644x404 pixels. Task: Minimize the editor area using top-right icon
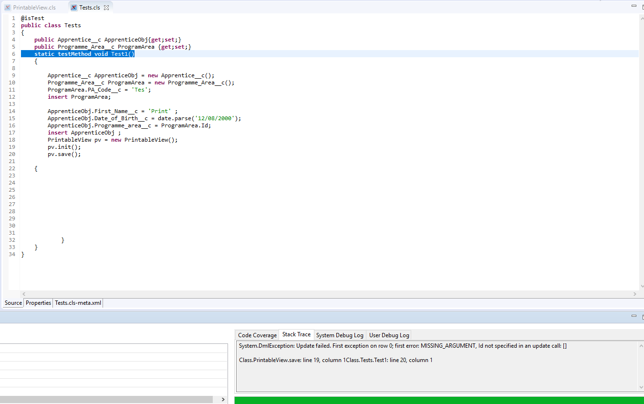634,6
